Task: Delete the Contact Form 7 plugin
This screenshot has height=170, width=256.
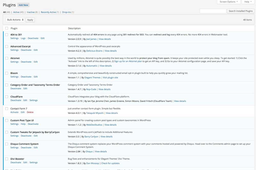Action: click(30, 112)
